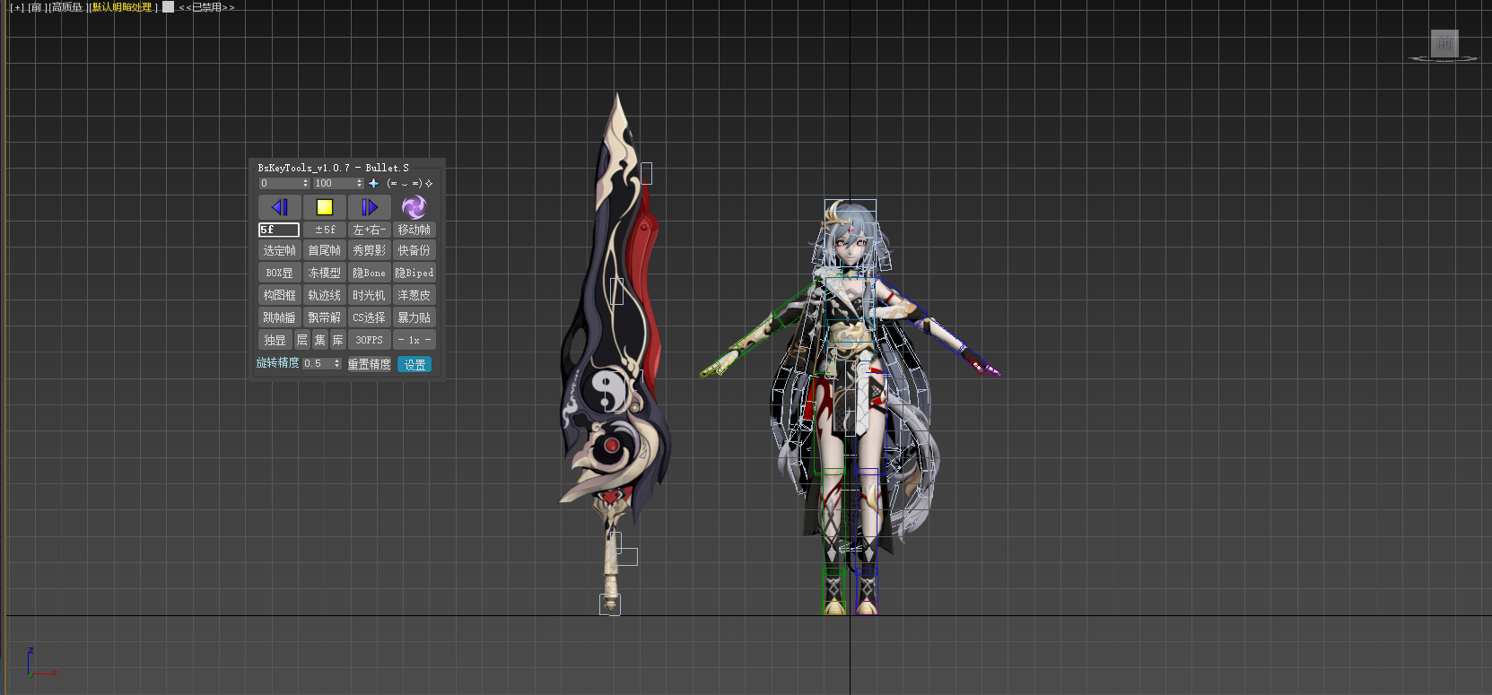
Task: Toggle 冻模型 freeze model
Action: coord(325,273)
